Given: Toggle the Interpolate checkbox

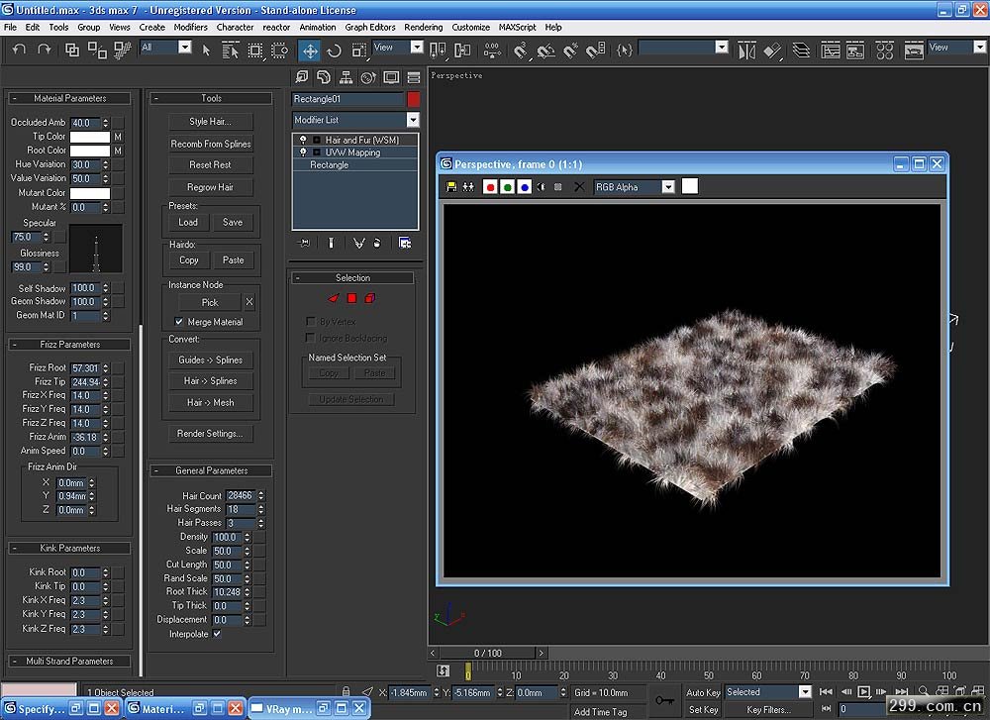Looking at the screenshot, I should coord(217,634).
